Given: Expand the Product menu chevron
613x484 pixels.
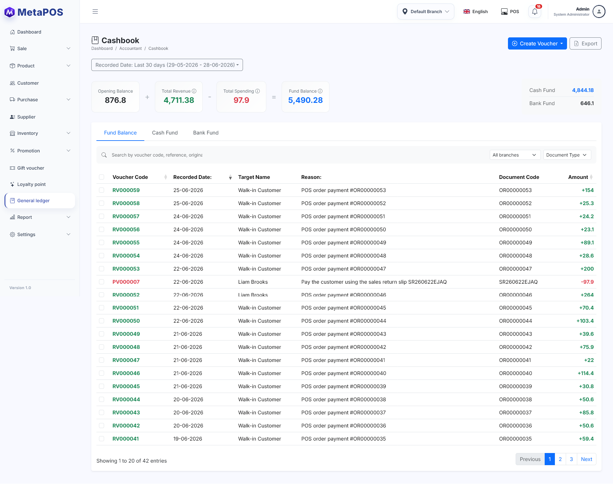Looking at the screenshot, I should pyautogui.click(x=68, y=66).
